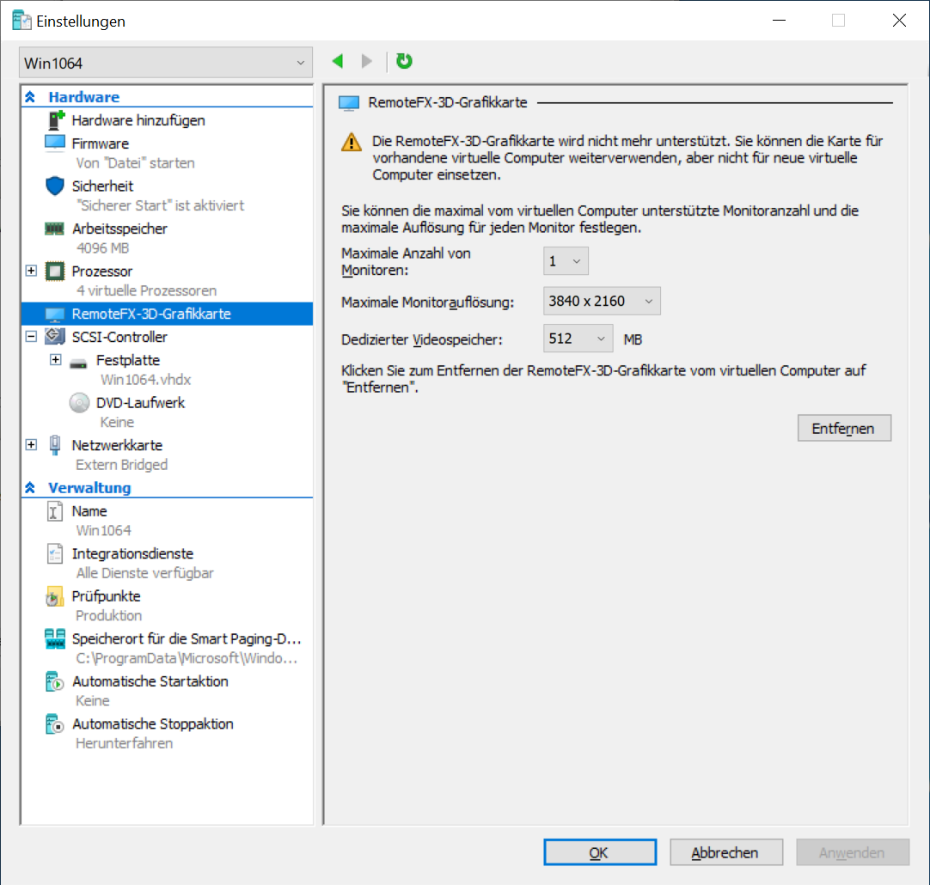Click the Prüfpunkte icon
Screen dimensions: 930x885
point(54,596)
